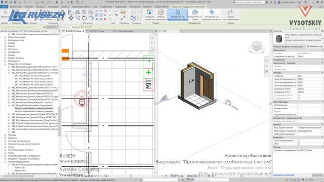The height and width of the screenshot is (182, 324).
Task: Click the zoom icon on plan view navigation bar
Action: 152,43
